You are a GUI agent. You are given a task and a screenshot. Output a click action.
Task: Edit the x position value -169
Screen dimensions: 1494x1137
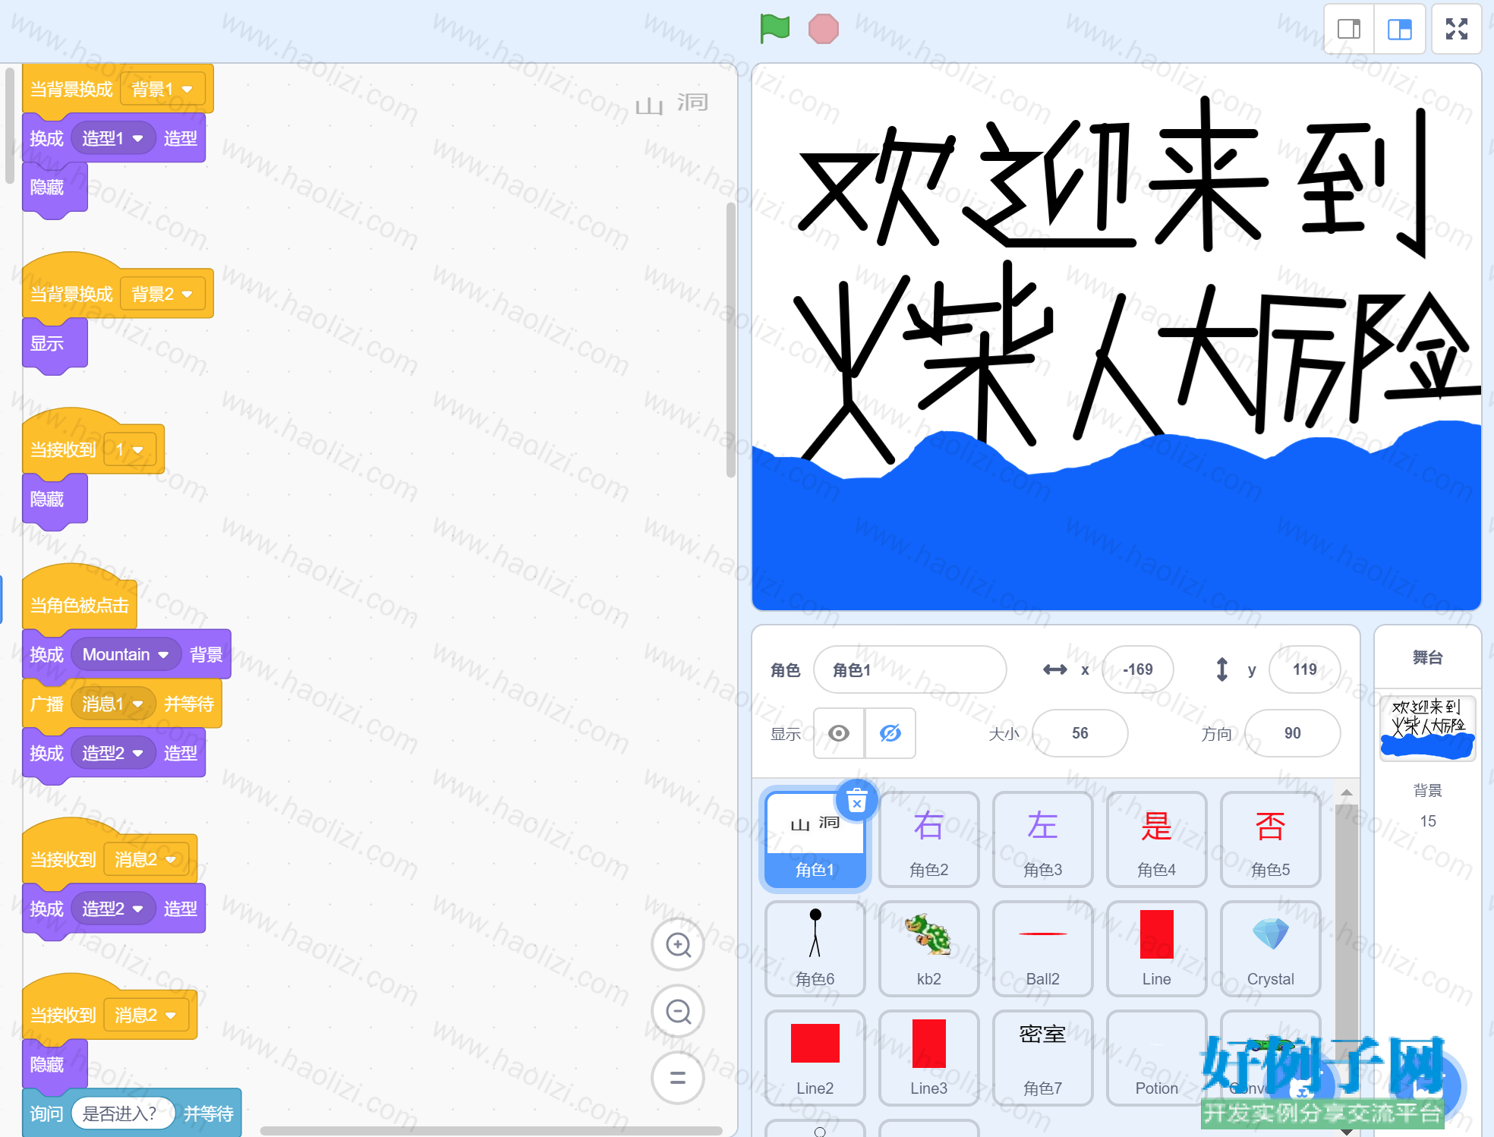[1137, 669]
